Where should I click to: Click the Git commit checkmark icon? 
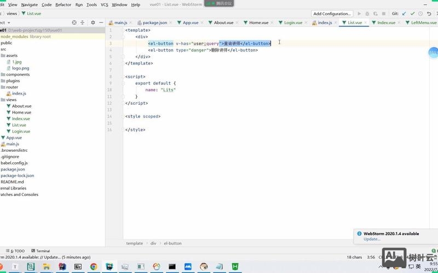(x=413, y=14)
